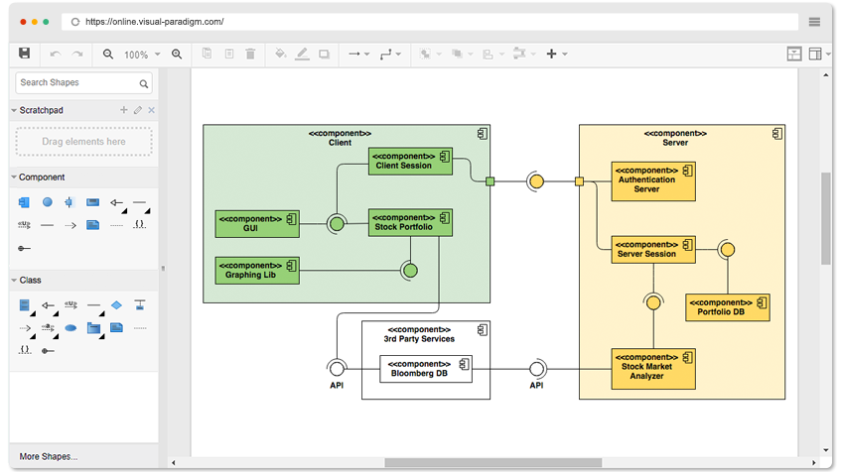Viewport: 842px width, 472px height.
Task: Click the Delete trash can icon
Action: pyautogui.click(x=250, y=54)
